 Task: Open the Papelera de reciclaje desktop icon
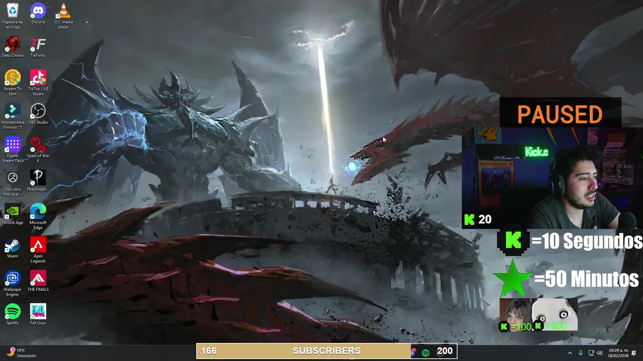click(x=13, y=16)
